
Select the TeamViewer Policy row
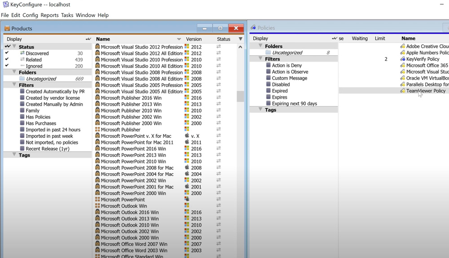pyautogui.click(x=394, y=91)
